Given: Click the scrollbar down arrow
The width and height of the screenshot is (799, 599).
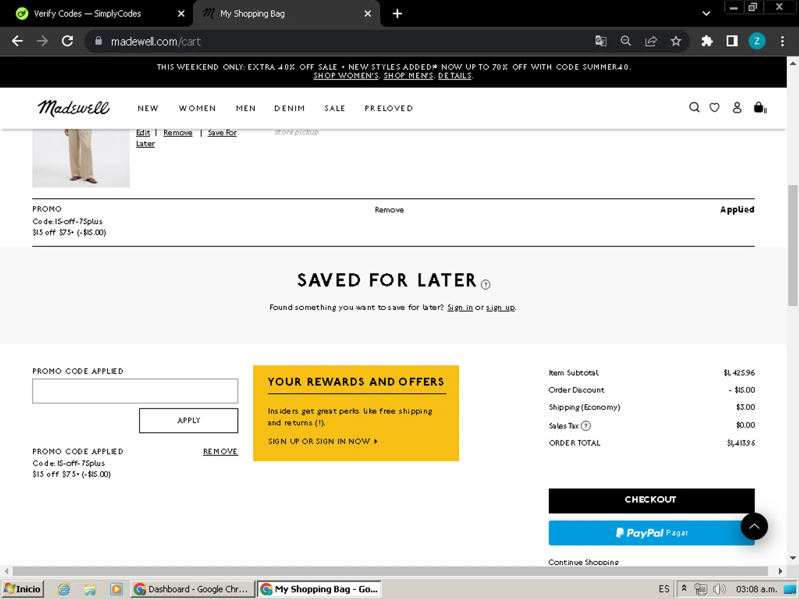Looking at the screenshot, I should point(793,558).
